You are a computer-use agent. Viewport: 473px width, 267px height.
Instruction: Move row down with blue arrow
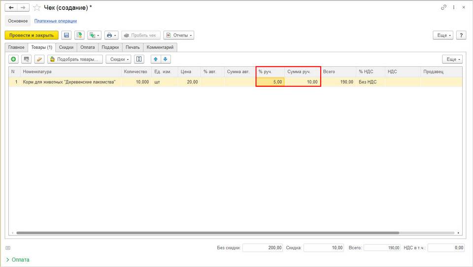[166, 59]
